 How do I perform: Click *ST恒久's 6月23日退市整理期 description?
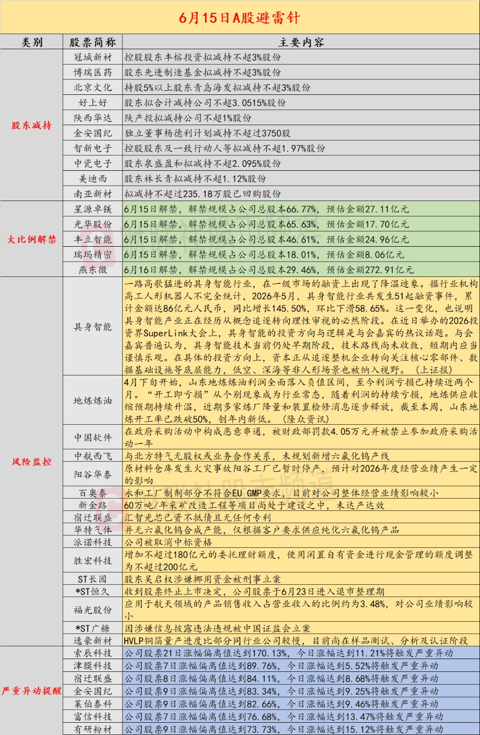point(254,591)
